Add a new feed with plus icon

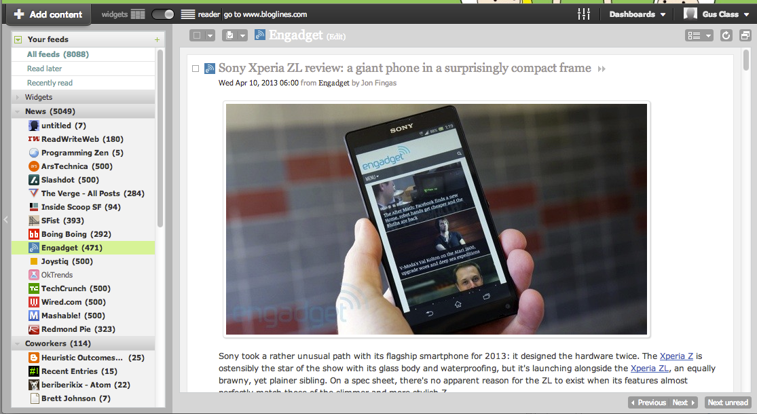(x=157, y=39)
